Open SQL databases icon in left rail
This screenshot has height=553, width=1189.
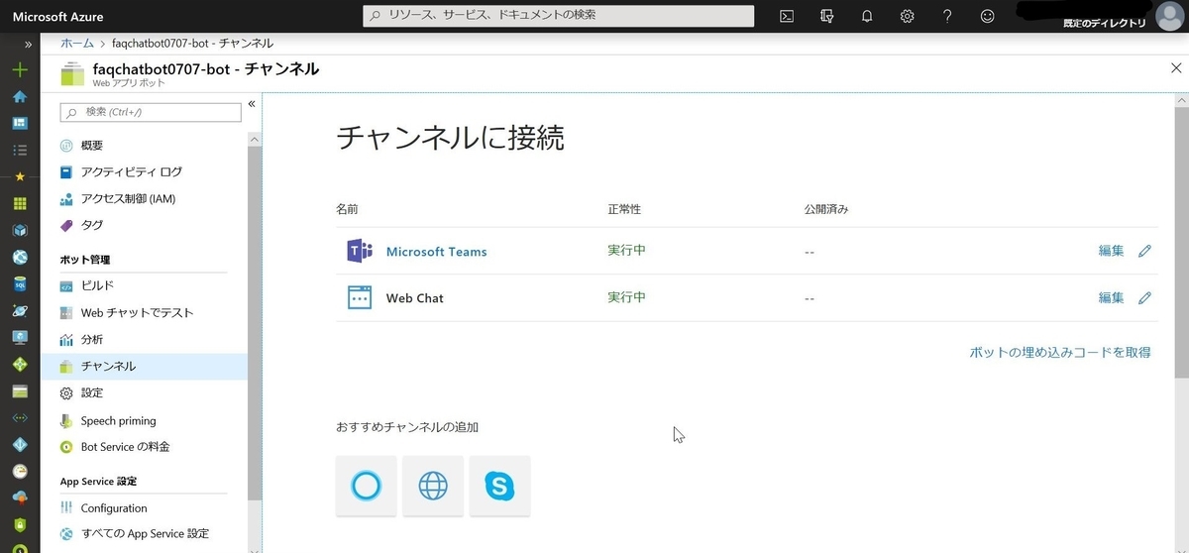tap(20, 283)
